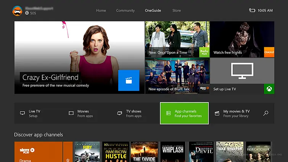Open Movies From apps
The width and height of the screenshot is (288, 162).
pyautogui.click(x=87, y=113)
